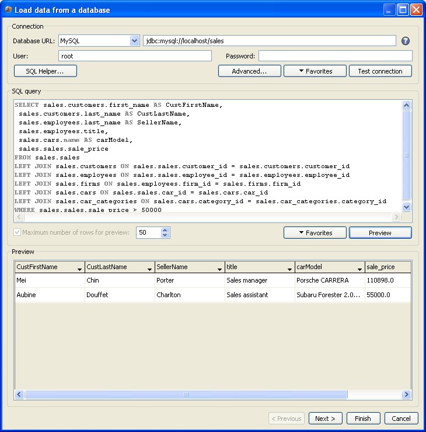Click the SQL editor horizontal scroll left arrow
This screenshot has width=426, height=432.
pyautogui.click(x=19, y=217)
